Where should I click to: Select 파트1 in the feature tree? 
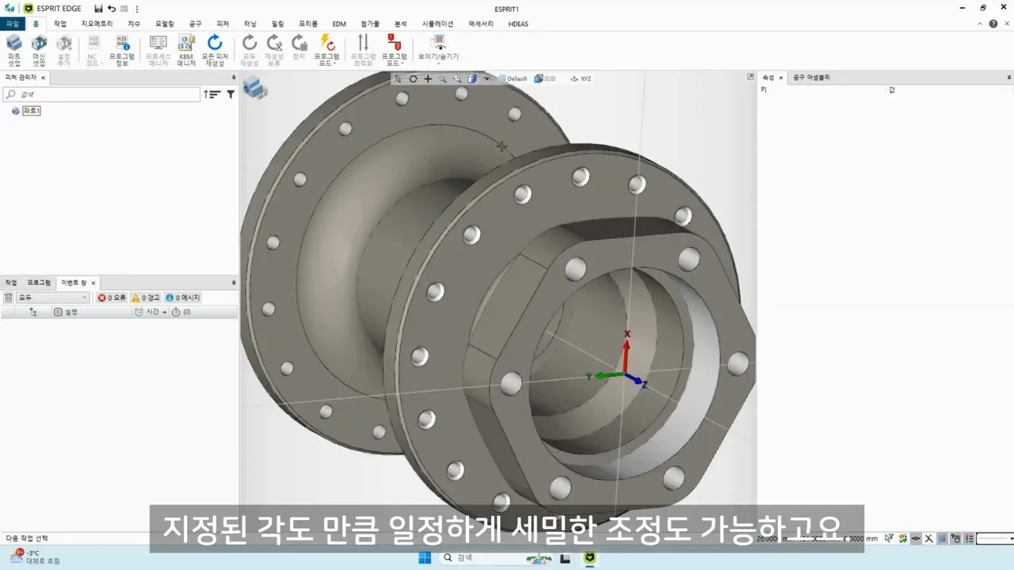tap(31, 111)
